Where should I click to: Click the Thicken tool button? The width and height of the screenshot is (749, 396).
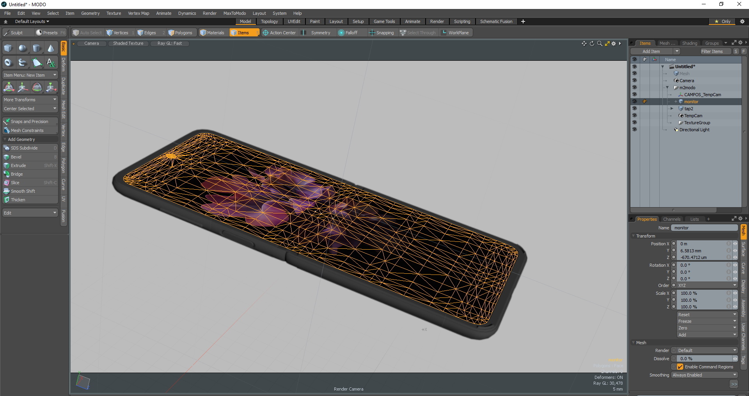coord(30,200)
